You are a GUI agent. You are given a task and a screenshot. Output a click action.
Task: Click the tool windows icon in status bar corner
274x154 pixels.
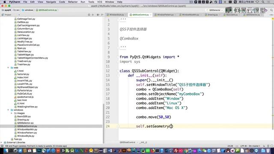[x=2, y=146]
